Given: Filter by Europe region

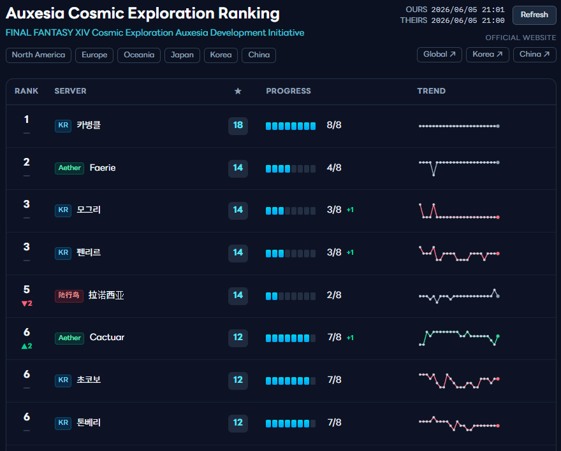Looking at the screenshot, I should click(x=94, y=55).
